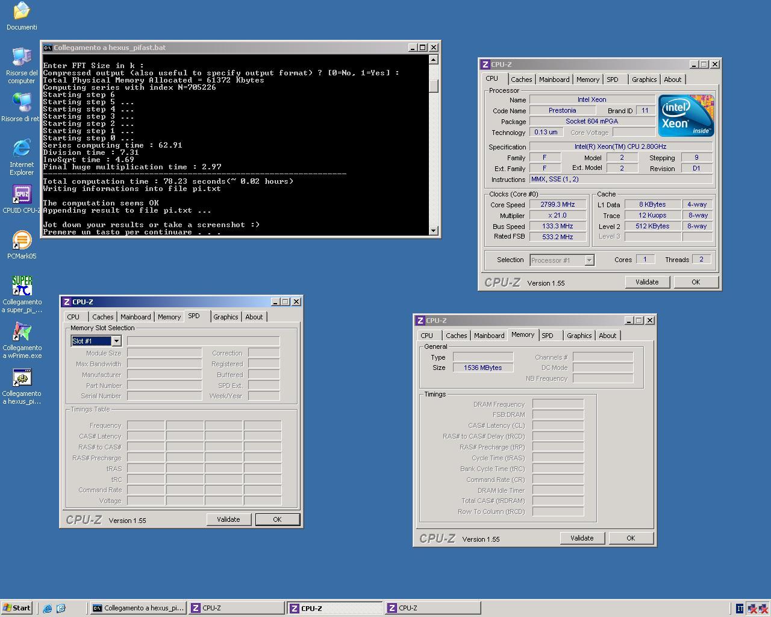Click the console scrollbar up arrow
The image size is (771, 617).
[x=434, y=60]
